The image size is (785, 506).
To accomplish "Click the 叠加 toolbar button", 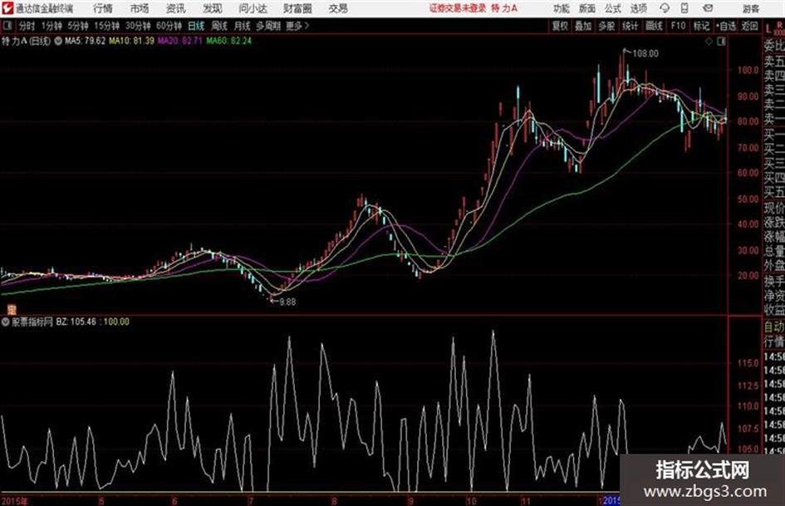I will coord(583,26).
